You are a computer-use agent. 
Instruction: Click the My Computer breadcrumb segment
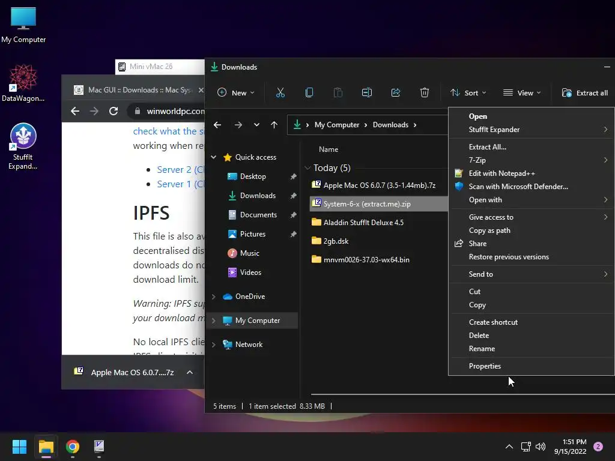point(336,125)
